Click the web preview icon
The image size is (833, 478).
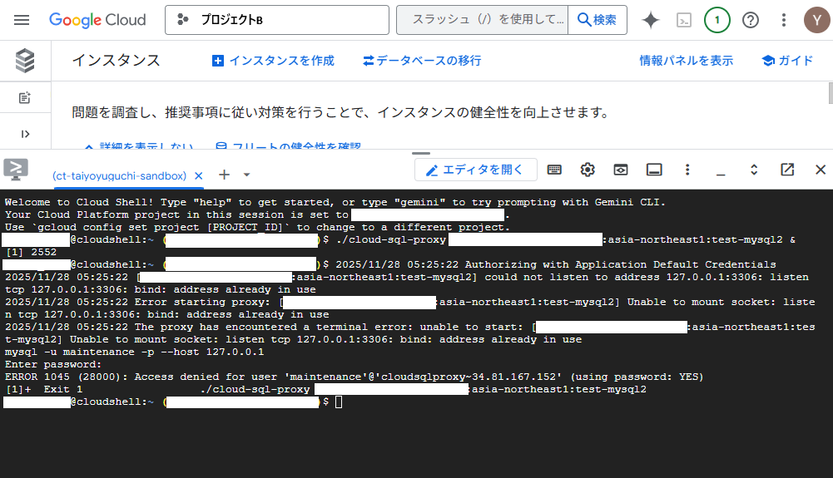[x=621, y=170]
